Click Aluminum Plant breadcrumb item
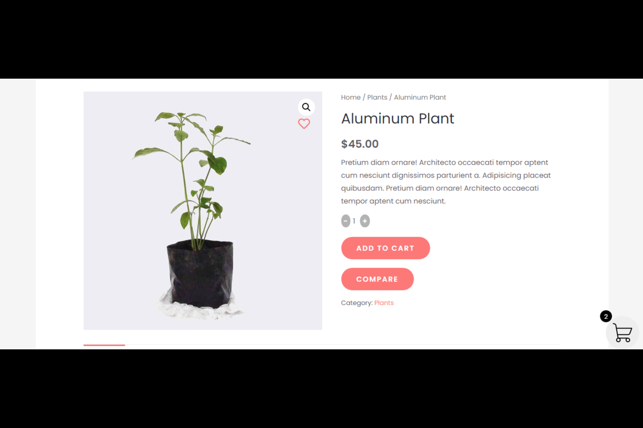This screenshot has width=643, height=428. coord(420,97)
